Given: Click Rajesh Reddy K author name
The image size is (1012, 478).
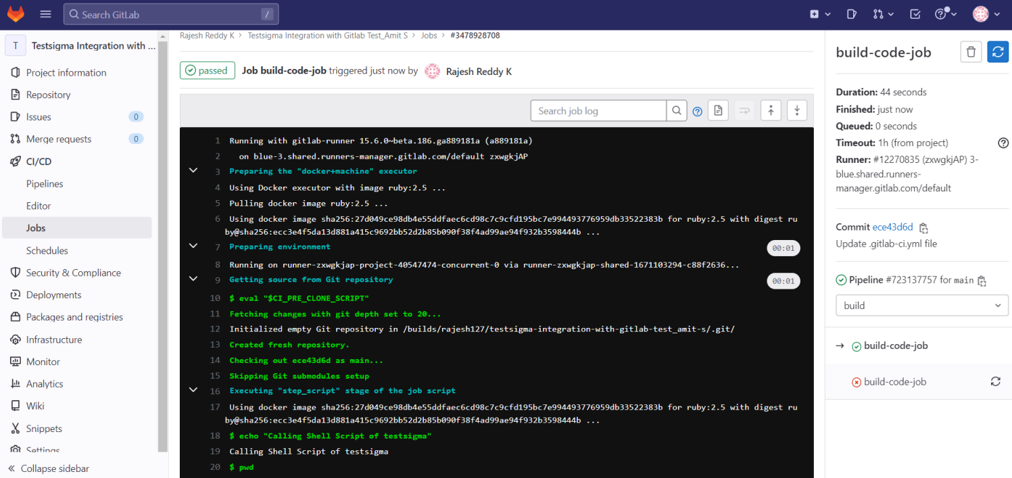Looking at the screenshot, I should (479, 71).
